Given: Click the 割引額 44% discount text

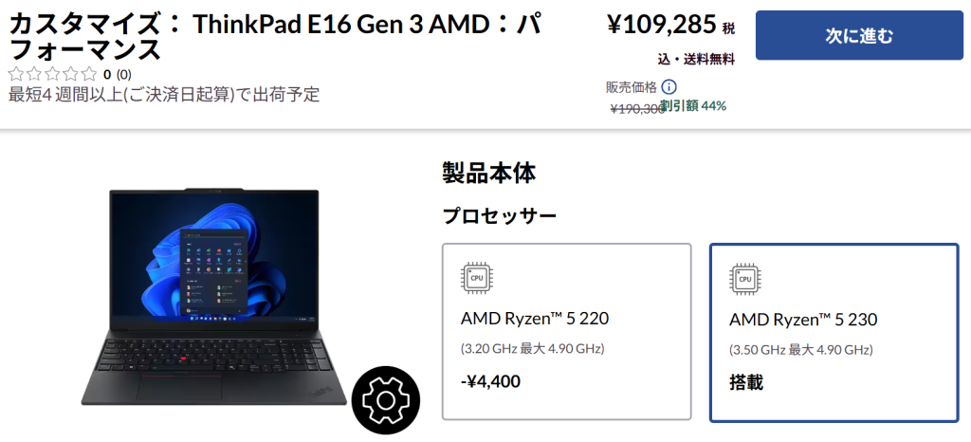Looking at the screenshot, I should pyautogui.click(x=693, y=106).
